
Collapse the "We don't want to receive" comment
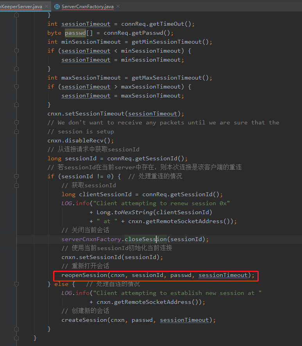pyautogui.click(x=16, y=122)
